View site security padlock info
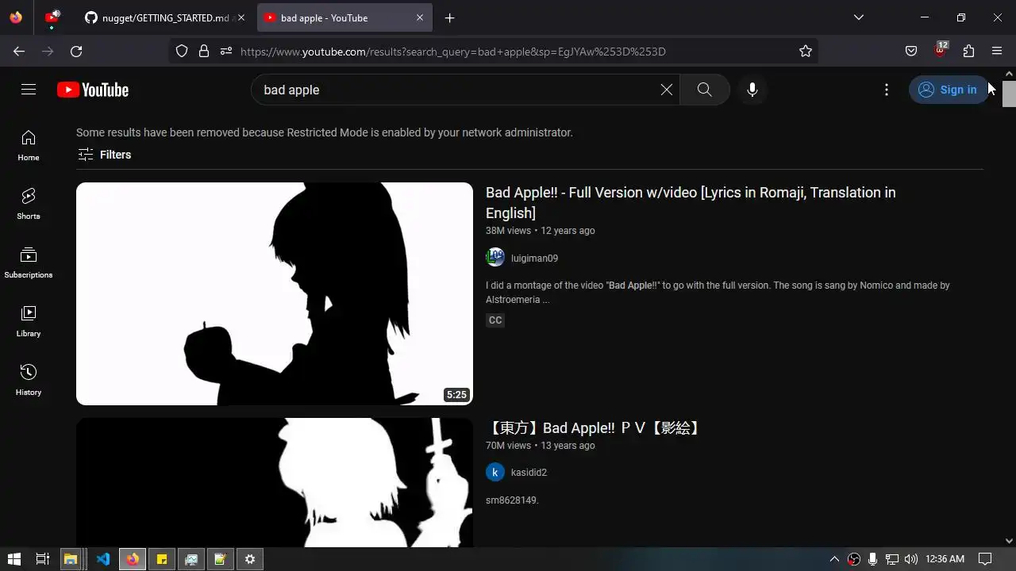 tap(204, 51)
